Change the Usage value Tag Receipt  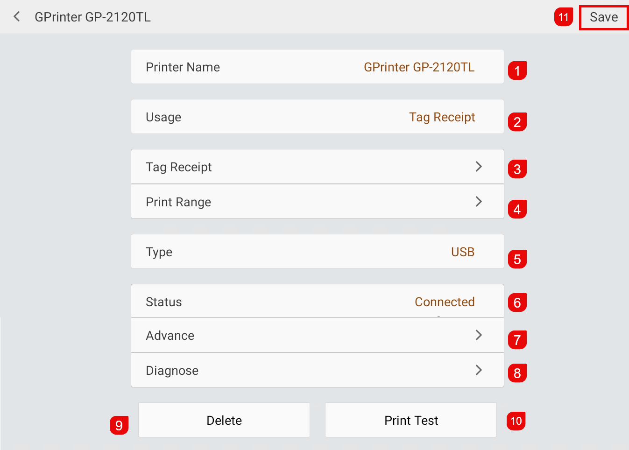pos(442,117)
